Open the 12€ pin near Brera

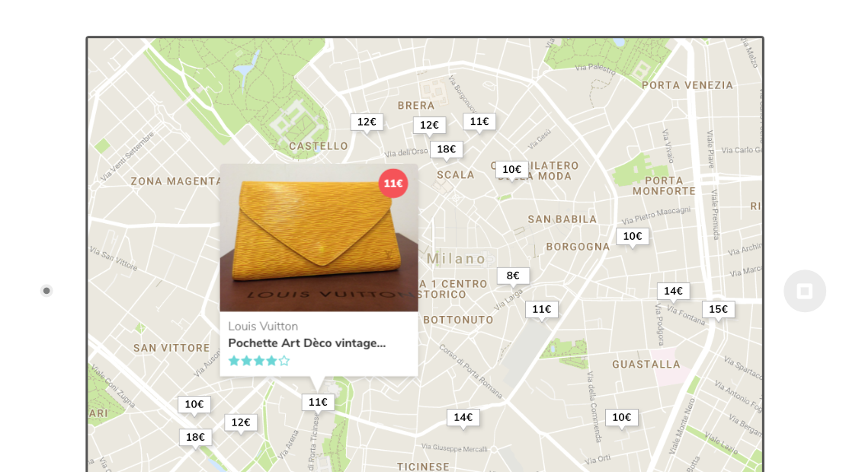click(x=428, y=125)
